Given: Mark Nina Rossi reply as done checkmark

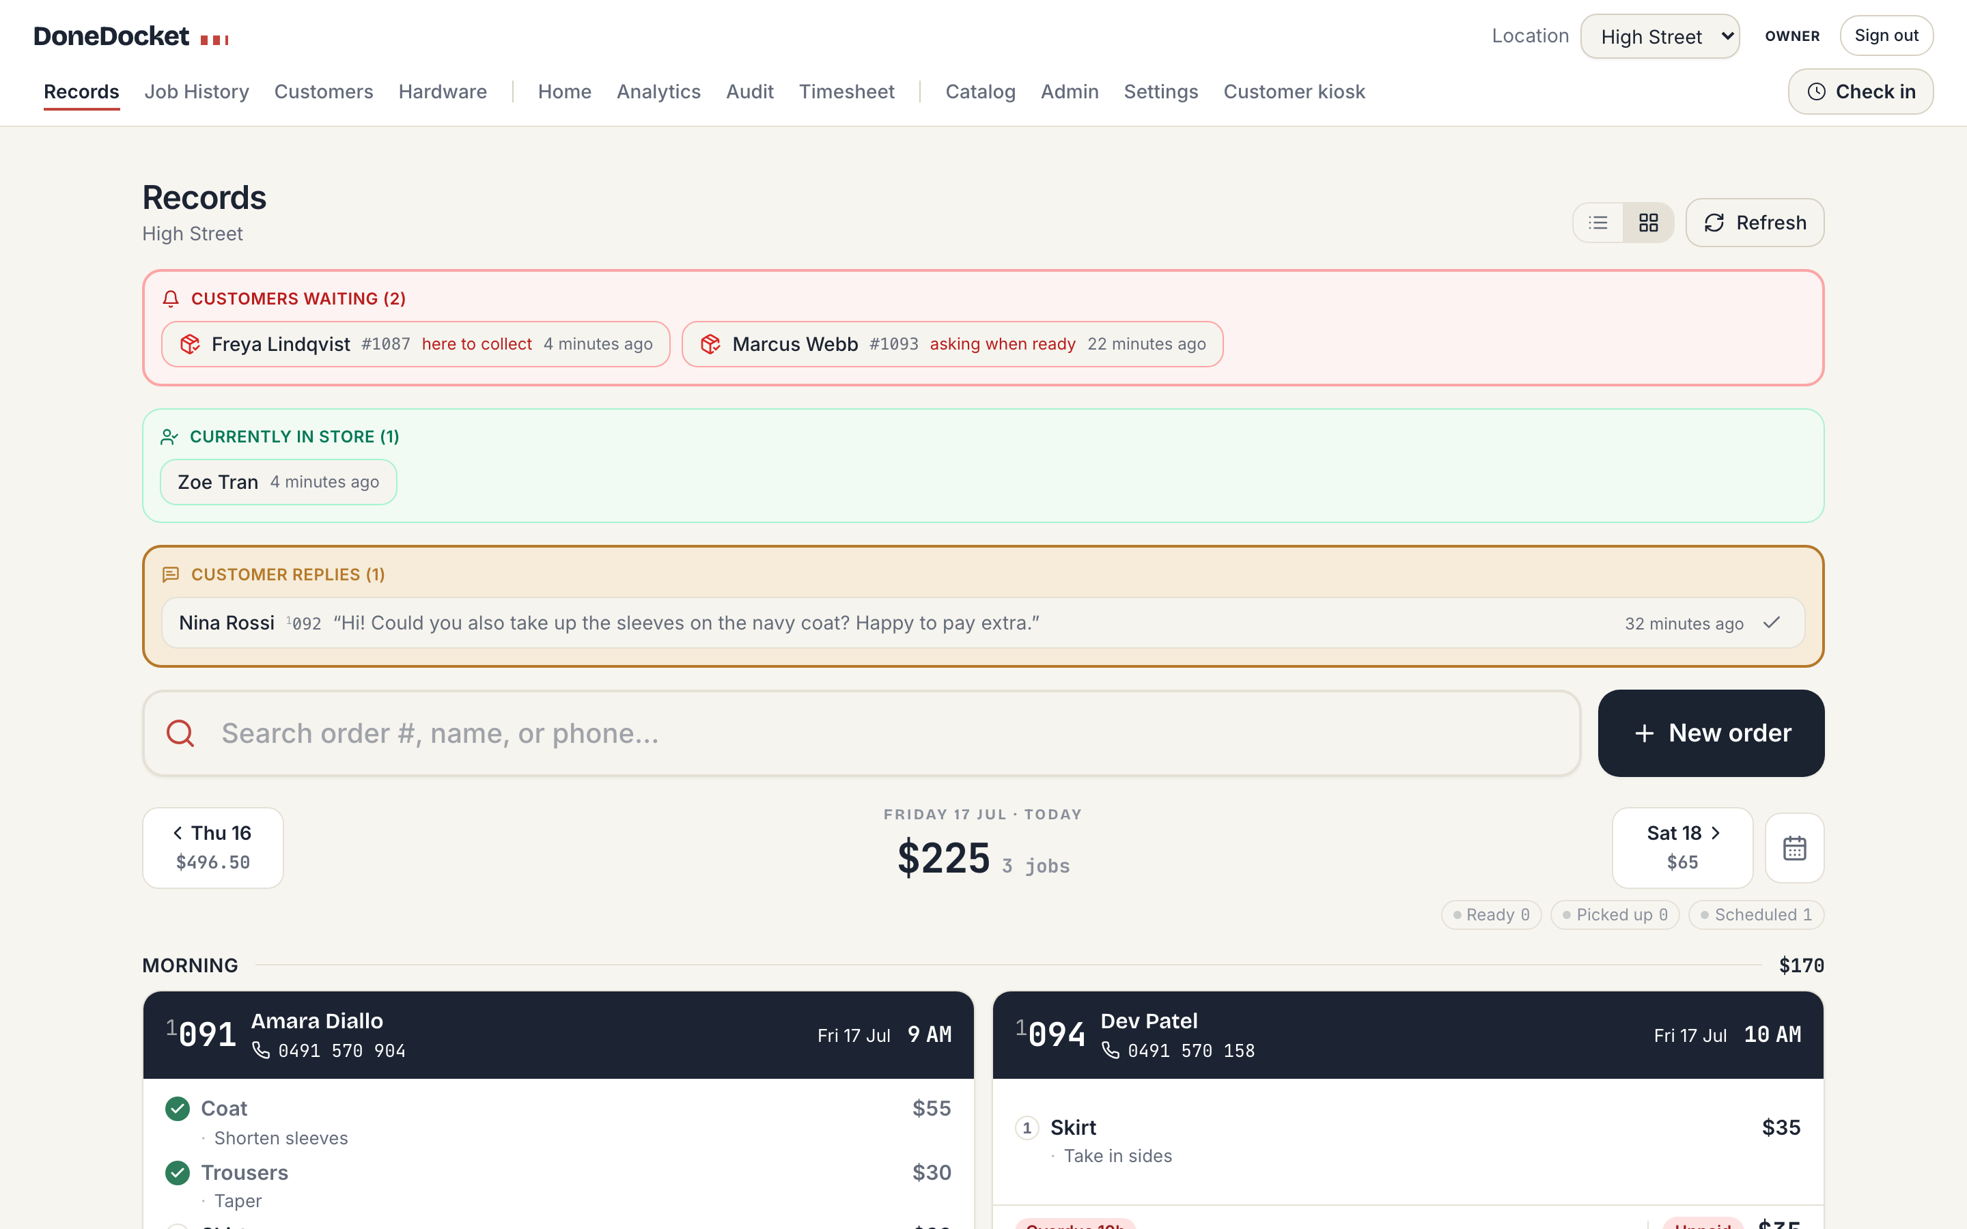Looking at the screenshot, I should coord(1772,623).
